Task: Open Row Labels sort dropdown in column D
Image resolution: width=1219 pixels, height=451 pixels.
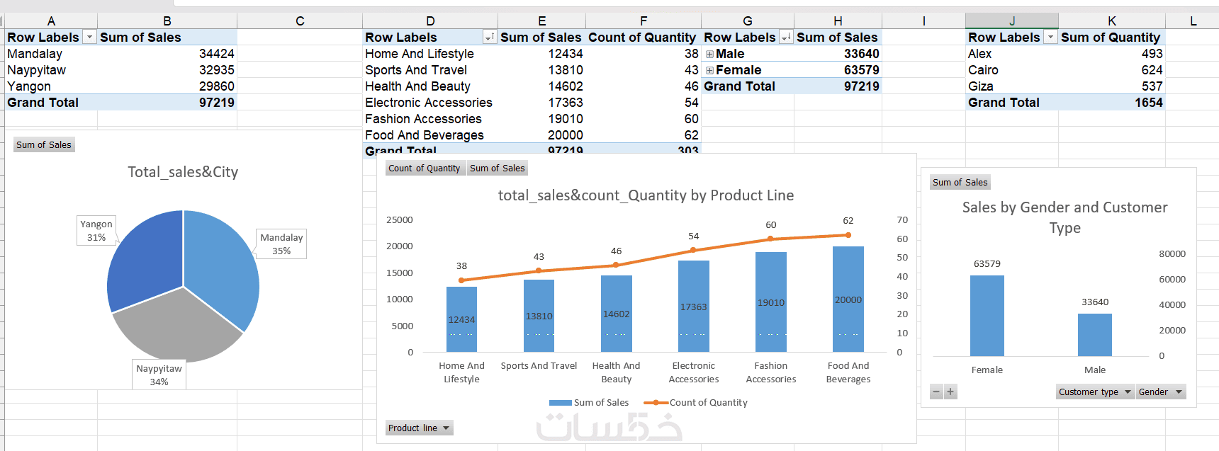Action: pyautogui.click(x=489, y=37)
